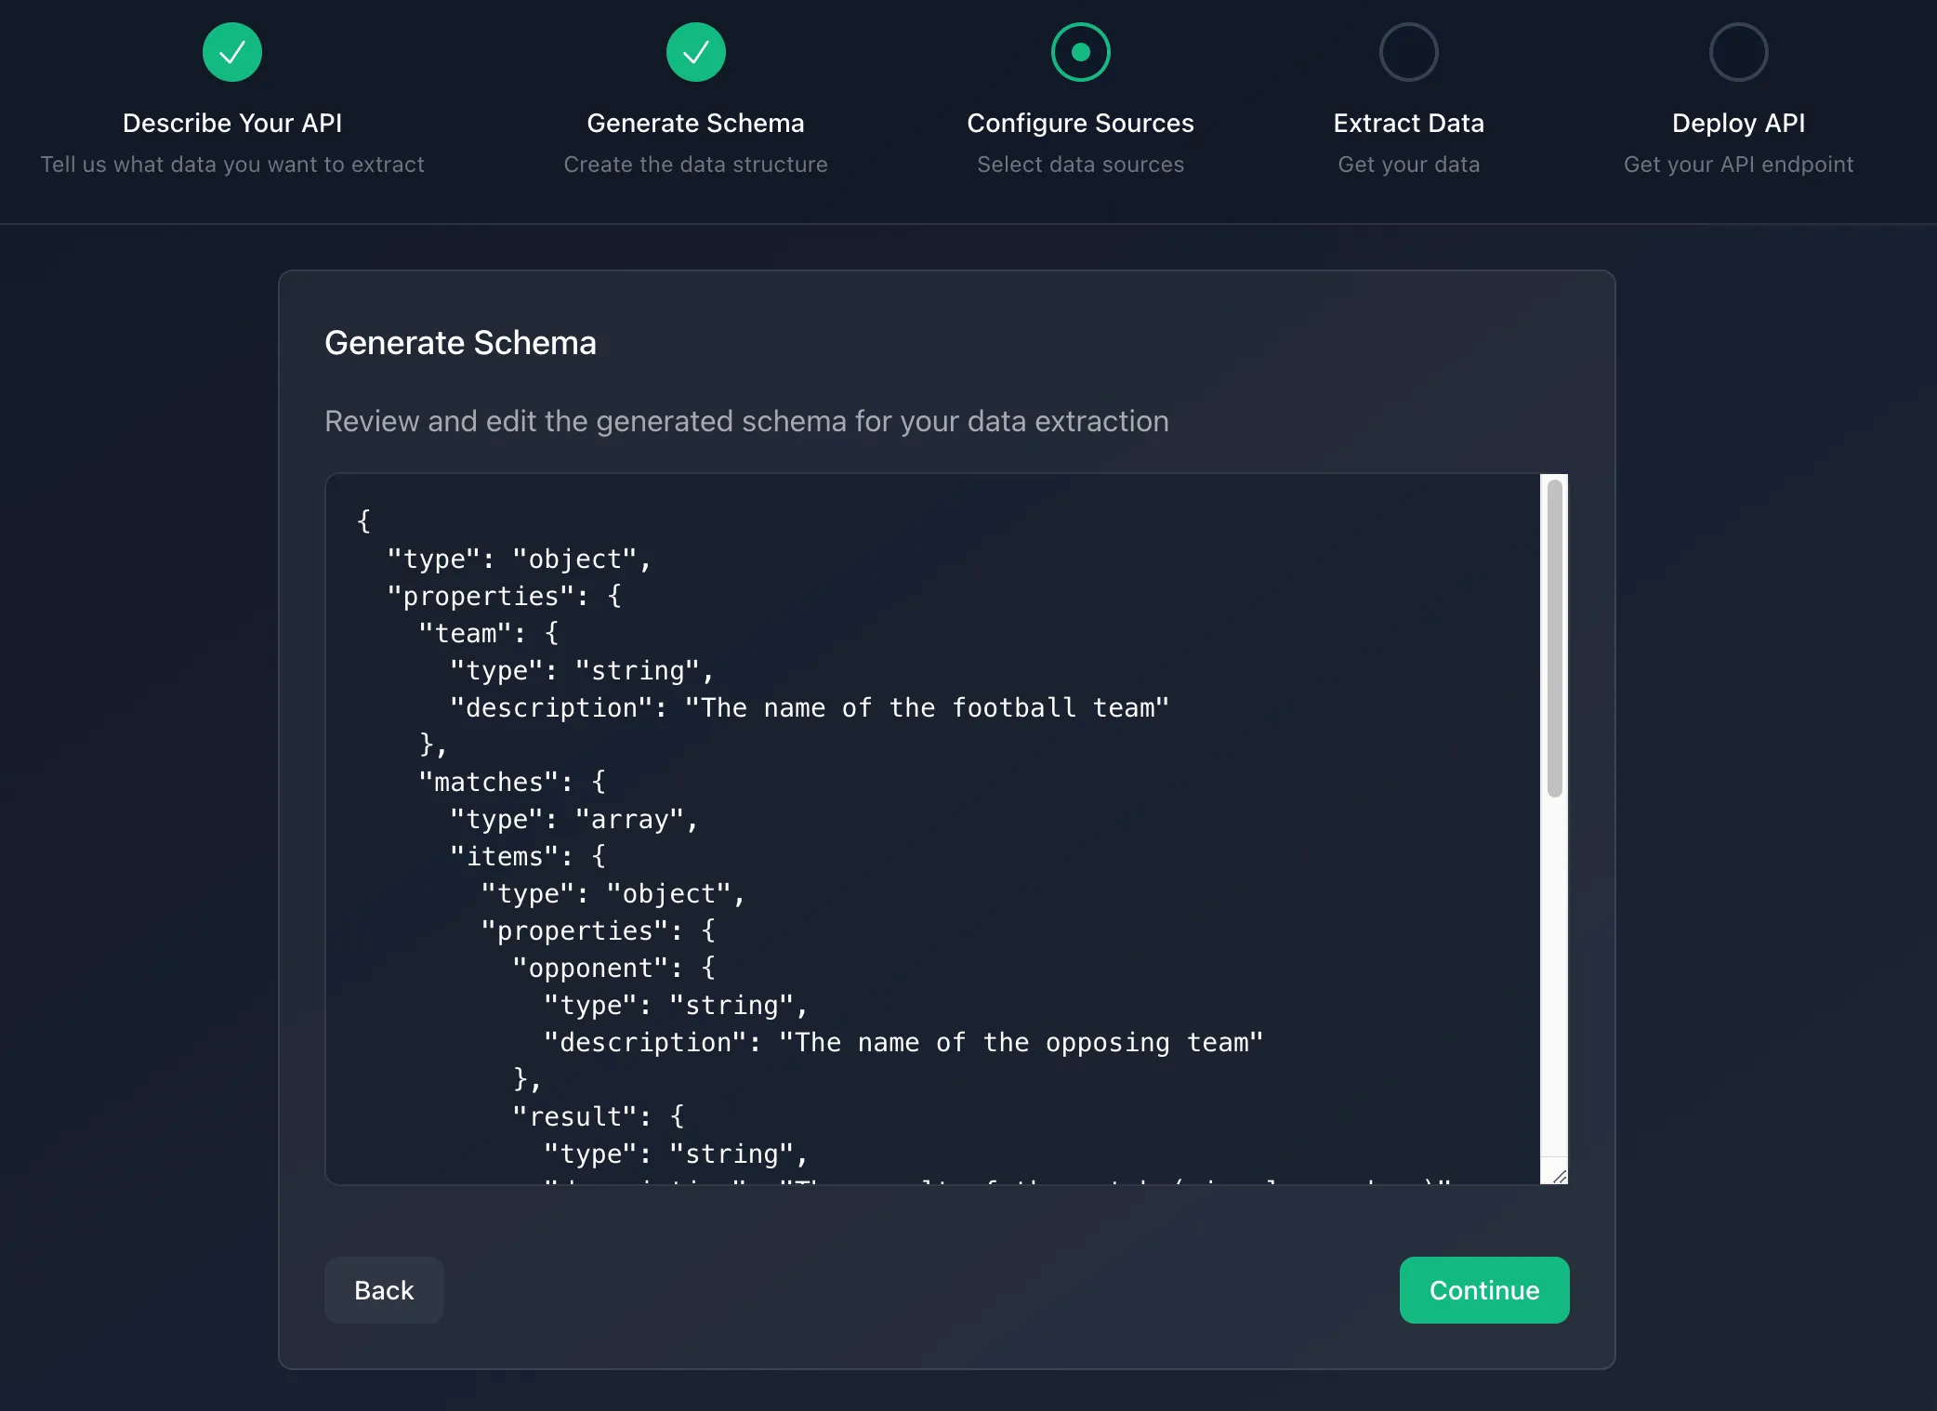
Task: Select the Describe Your API step label
Action: (232, 123)
